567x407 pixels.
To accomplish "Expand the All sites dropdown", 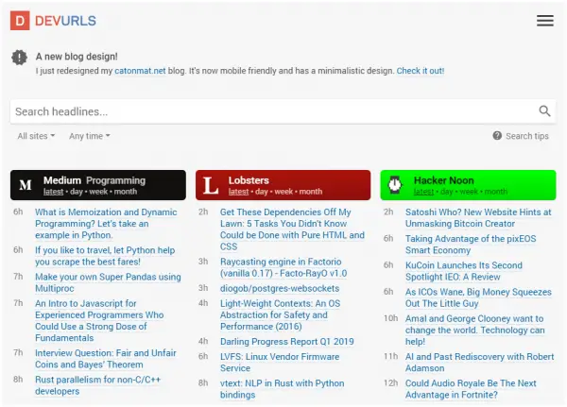I will pos(36,136).
